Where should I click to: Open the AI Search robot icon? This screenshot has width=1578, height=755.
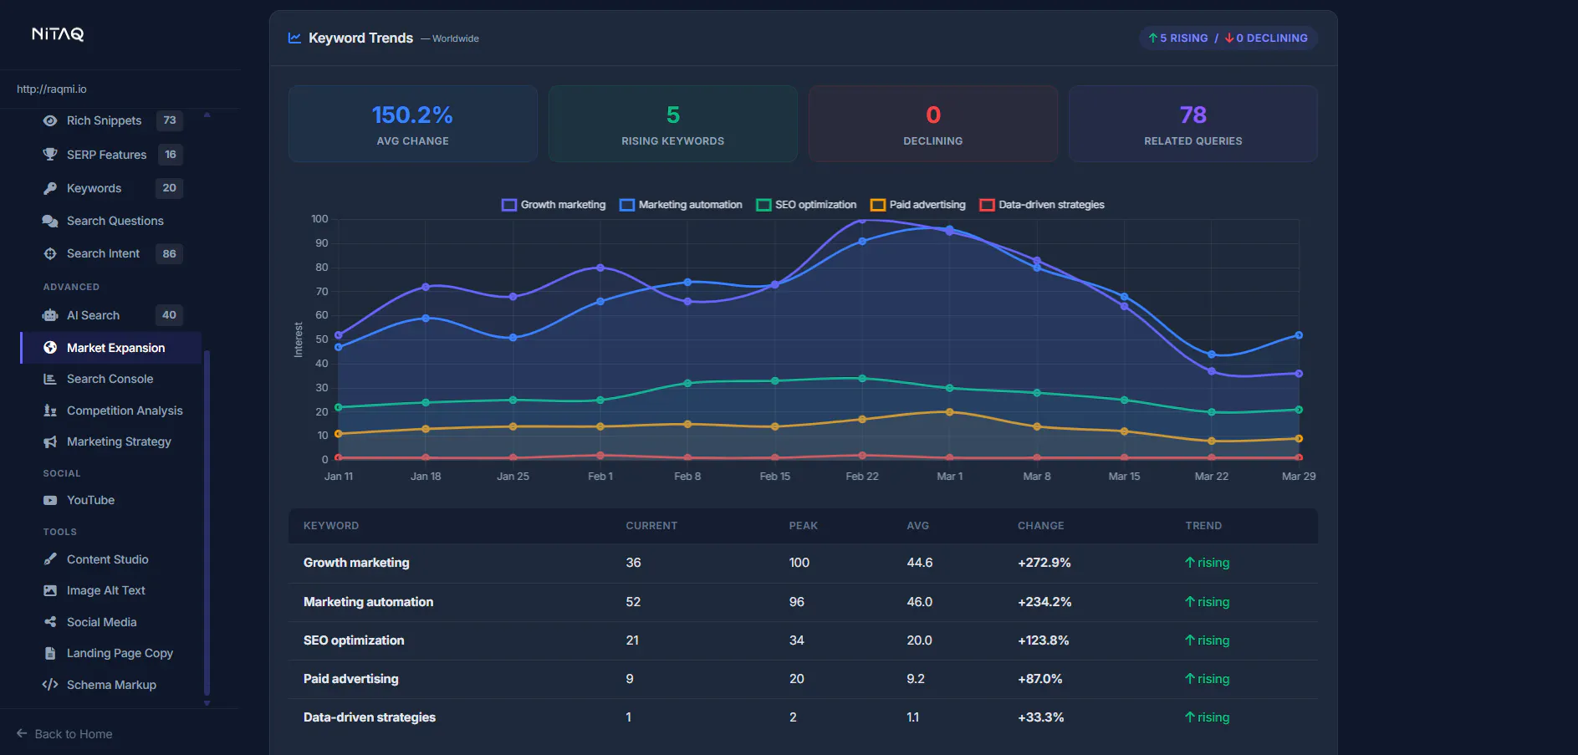point(50,315)
